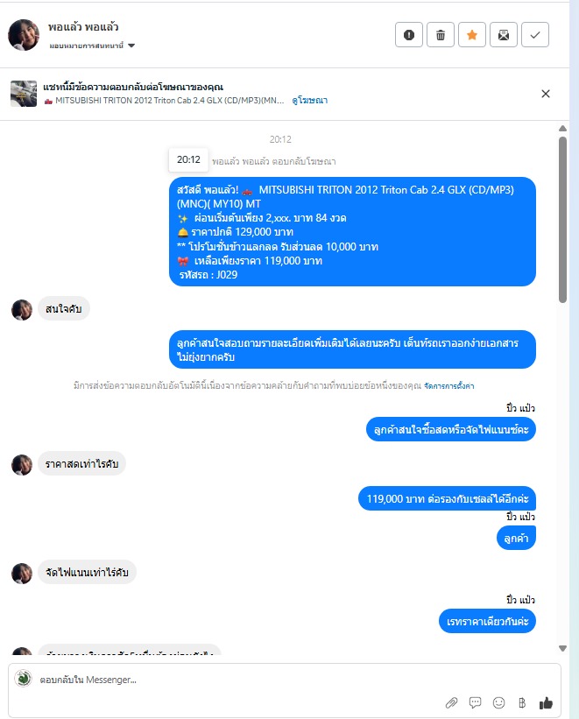Mark conversation unread with the envelope icon
Image resolution: width=579 pixels, height=719 pixels.
pos(504,35)
